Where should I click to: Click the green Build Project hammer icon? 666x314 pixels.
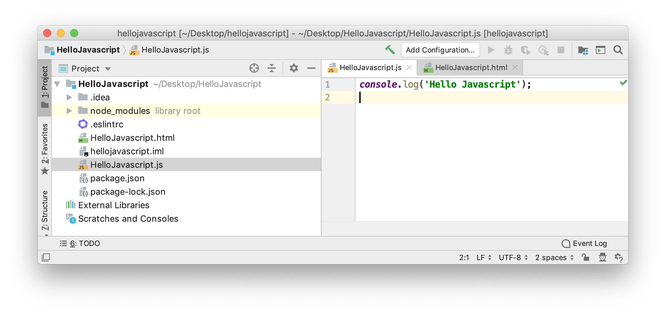390,50
